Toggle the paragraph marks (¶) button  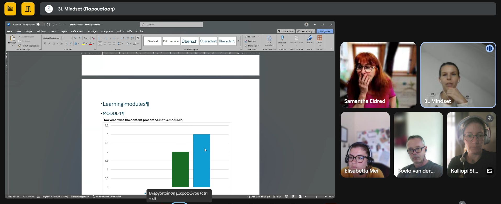(138, 38)
